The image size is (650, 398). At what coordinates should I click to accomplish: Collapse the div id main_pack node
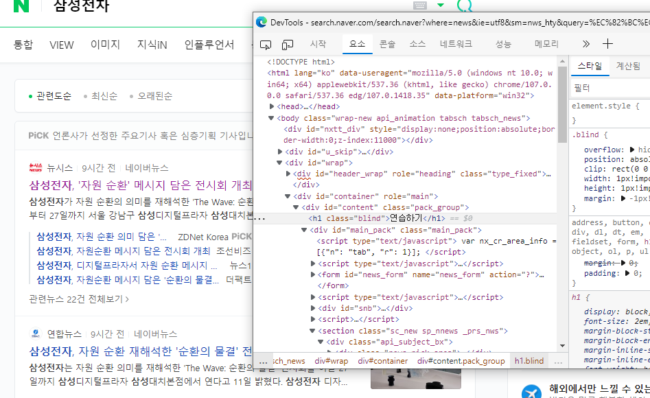pos(304,230)
